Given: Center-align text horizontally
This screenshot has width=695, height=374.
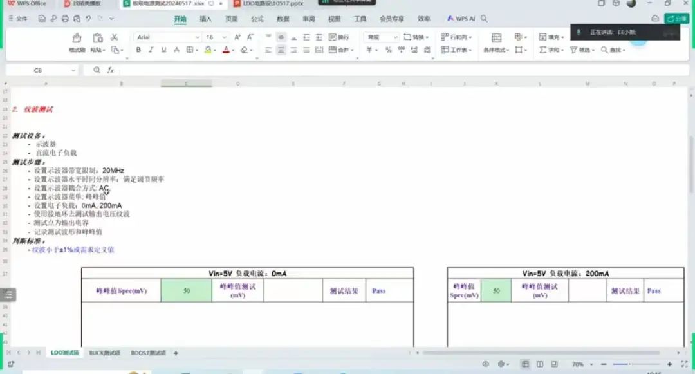Looking at the screenshot, I should point(281,50).
